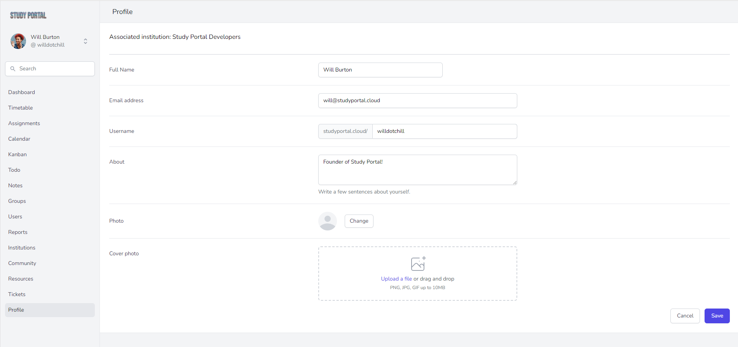This screenshot has height=347, width=738.
Task: Click the Study Portal logo
Action: (28, 15)
